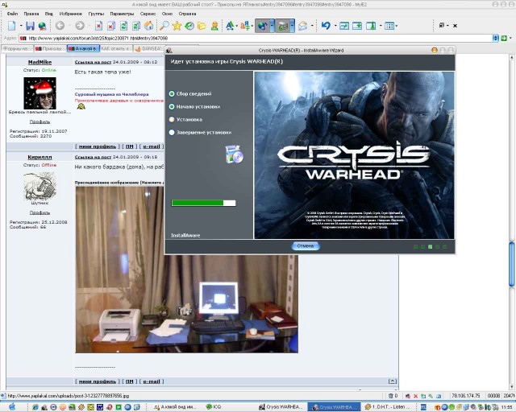Click the letter A toolbar icon
516x412 pixels.
pos(230,26)
